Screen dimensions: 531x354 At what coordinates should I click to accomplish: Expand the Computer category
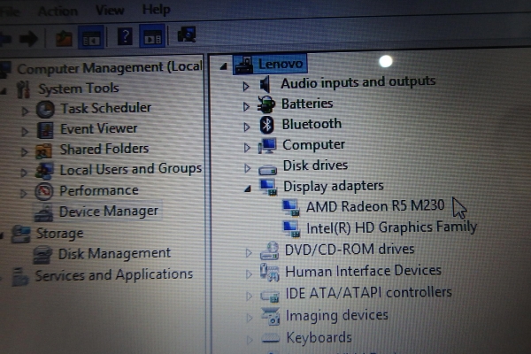(x=247, y=148)
